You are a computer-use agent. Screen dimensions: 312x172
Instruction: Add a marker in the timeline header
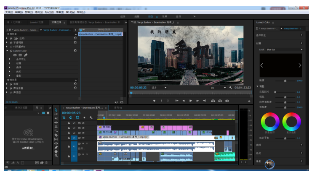(84, 118)
